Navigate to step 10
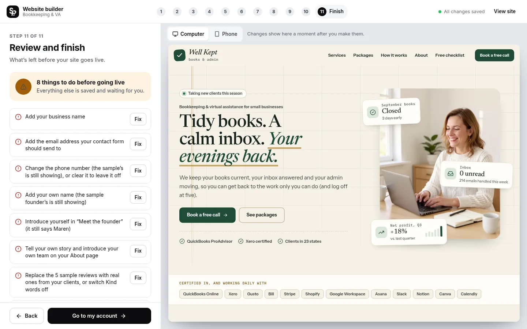 pos(306,12)
